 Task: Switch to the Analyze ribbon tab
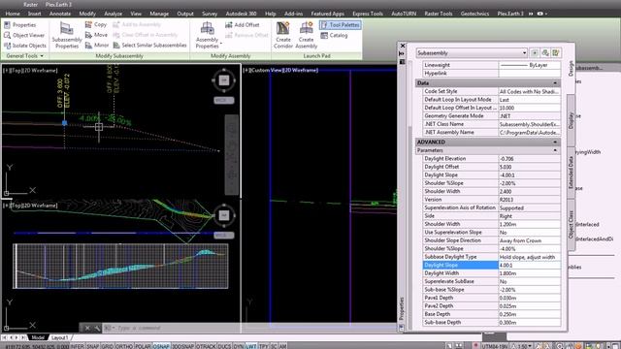113,14
